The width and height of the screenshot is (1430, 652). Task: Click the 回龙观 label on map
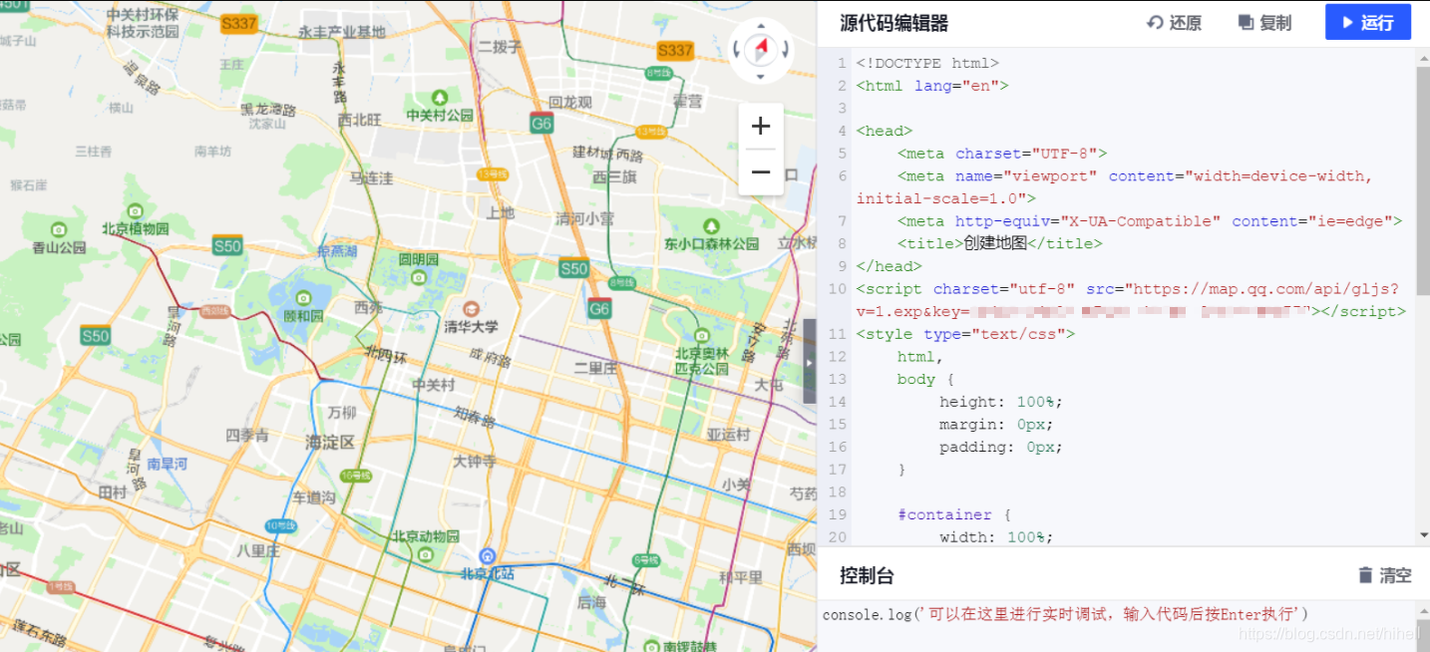click(570, 102)
